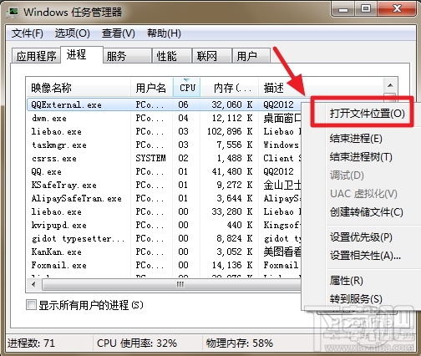Open the 选项(O) menu
The image size is (421, 356).
[x=73, y=33]
